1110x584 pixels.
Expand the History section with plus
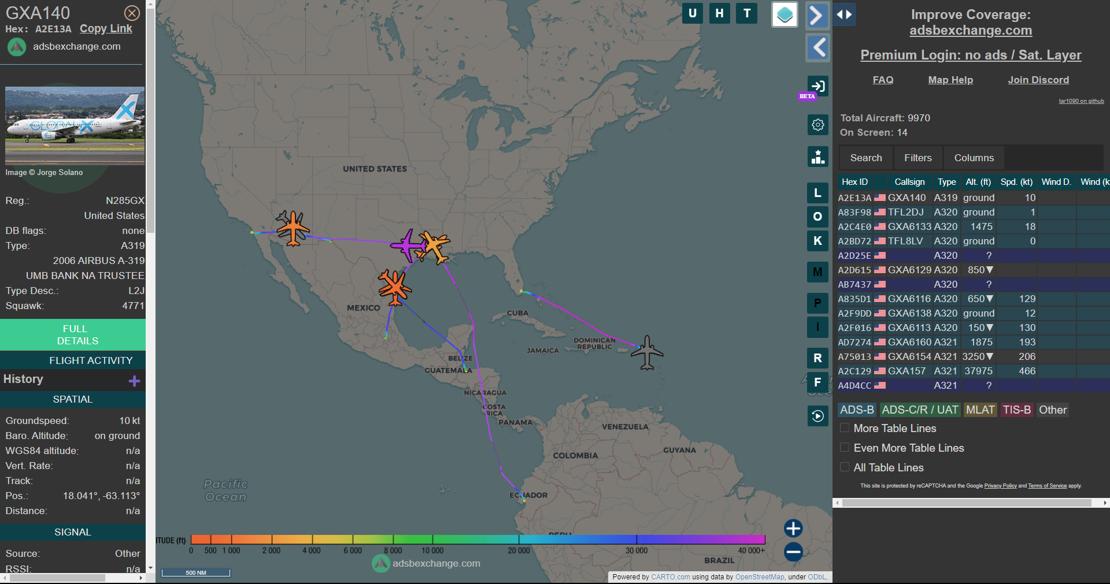(135, 381)
